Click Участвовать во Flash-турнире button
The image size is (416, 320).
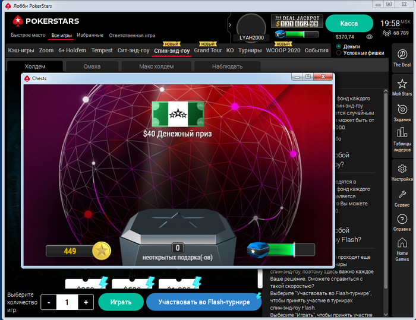click(x=204, y=302)
